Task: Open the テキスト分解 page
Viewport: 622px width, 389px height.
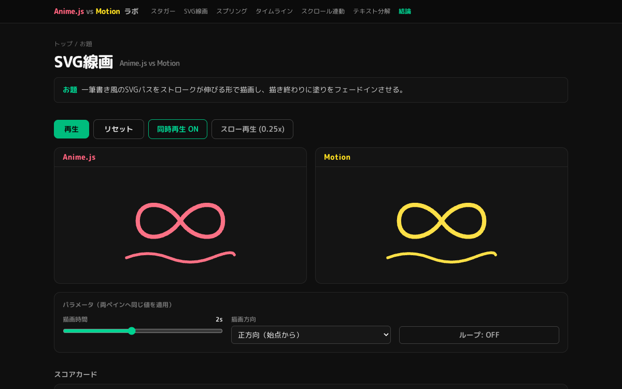Action: (x=372, y=11)
